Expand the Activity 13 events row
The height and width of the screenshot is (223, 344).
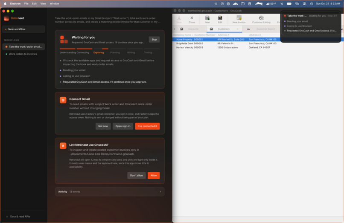point(110,191)
